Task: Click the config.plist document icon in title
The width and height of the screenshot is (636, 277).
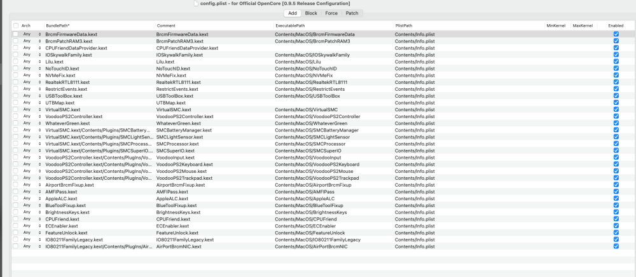Action: (x=197, y=3)
